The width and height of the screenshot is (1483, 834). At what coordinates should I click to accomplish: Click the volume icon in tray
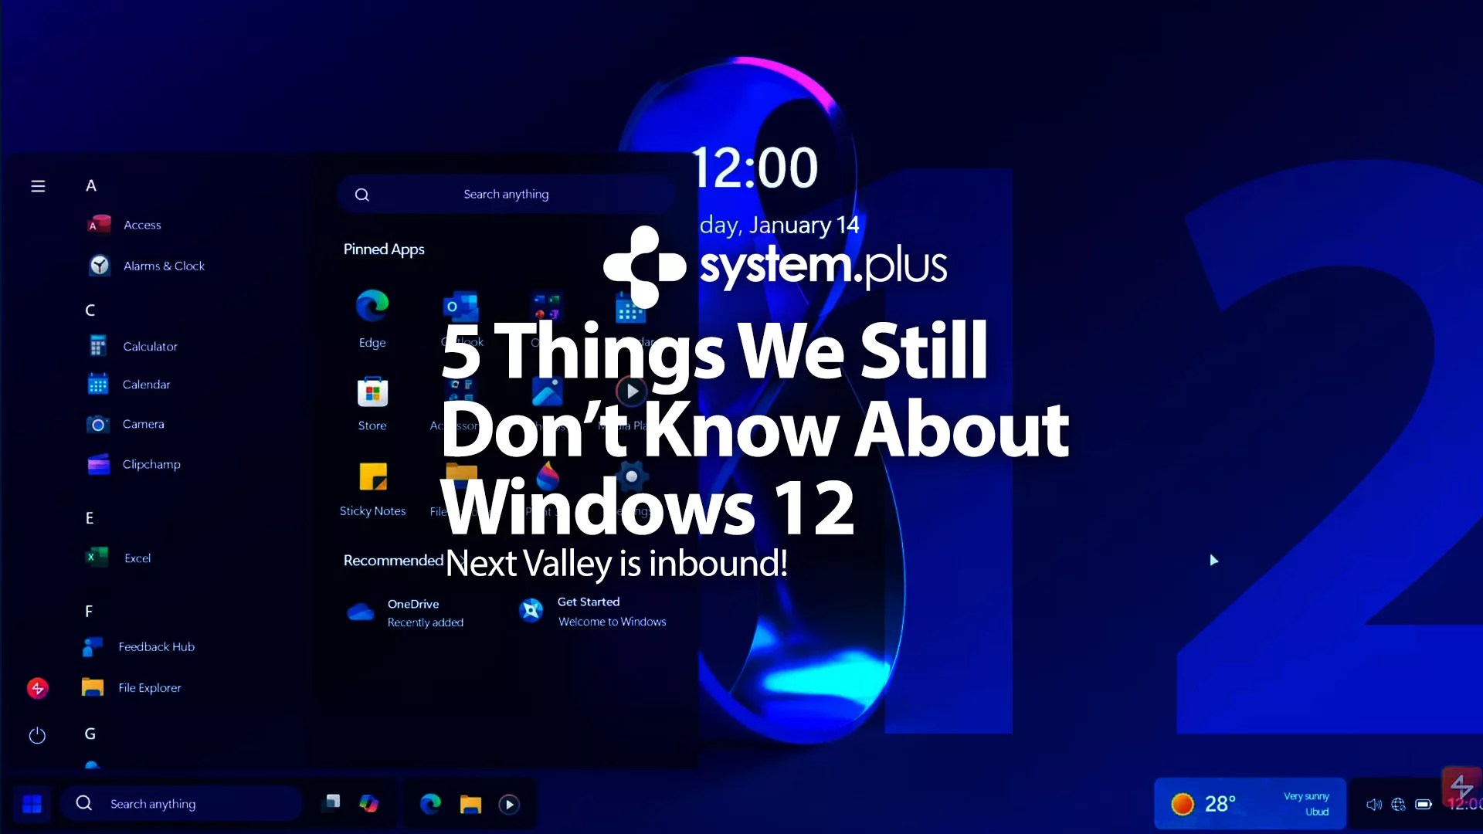click(1373, 805)
